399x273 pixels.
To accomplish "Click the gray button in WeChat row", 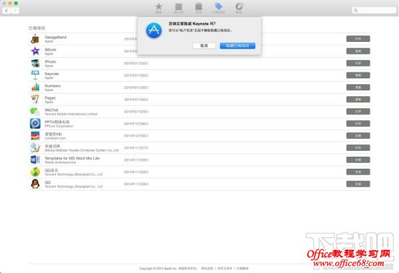I will click(358, 112).
